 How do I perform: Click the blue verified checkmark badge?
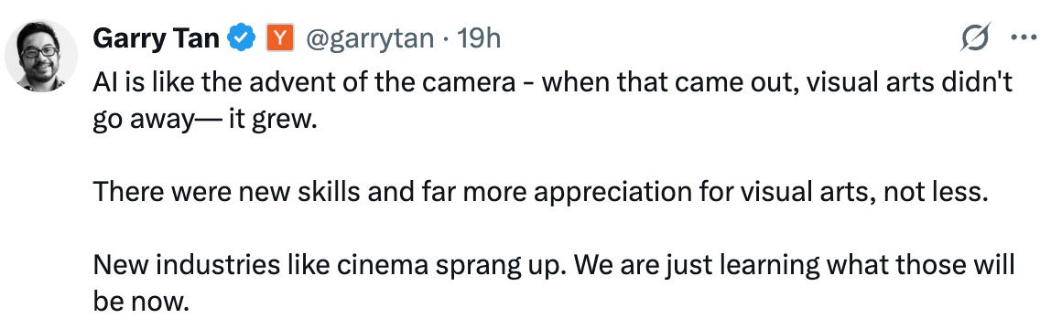point(241,38)
